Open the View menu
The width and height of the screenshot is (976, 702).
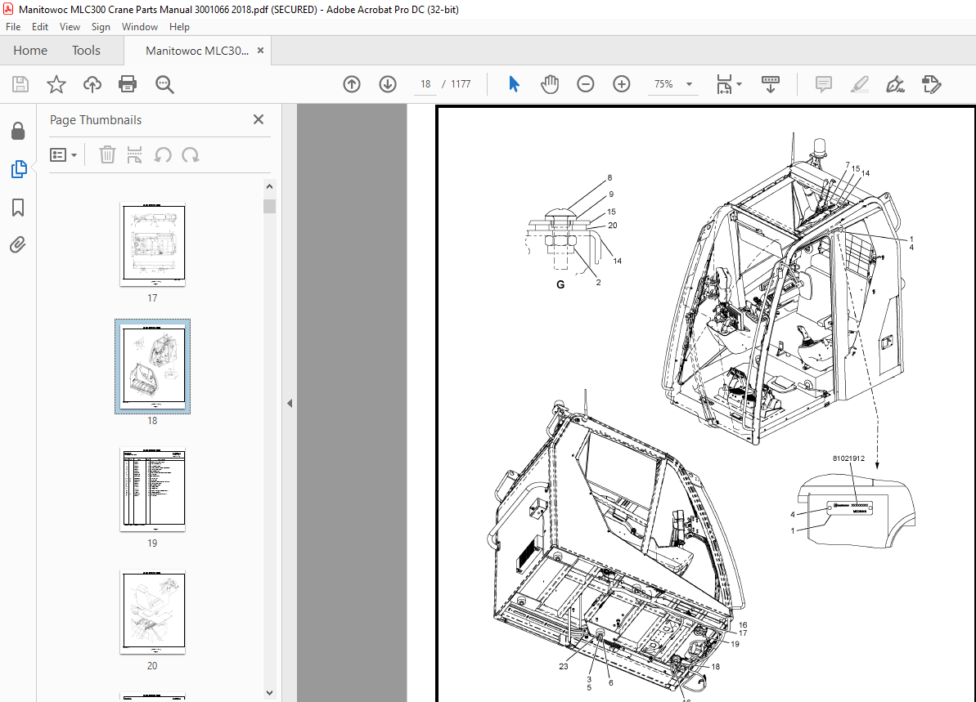coord(70,27)
